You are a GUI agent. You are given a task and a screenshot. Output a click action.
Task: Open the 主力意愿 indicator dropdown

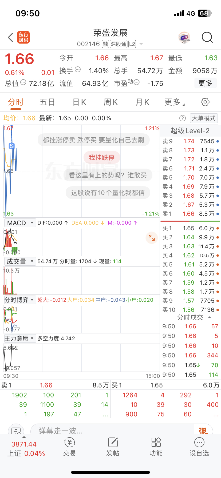point(20,338)
